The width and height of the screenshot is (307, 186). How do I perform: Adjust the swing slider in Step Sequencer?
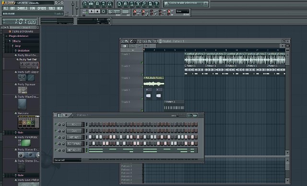click(178, 115)
